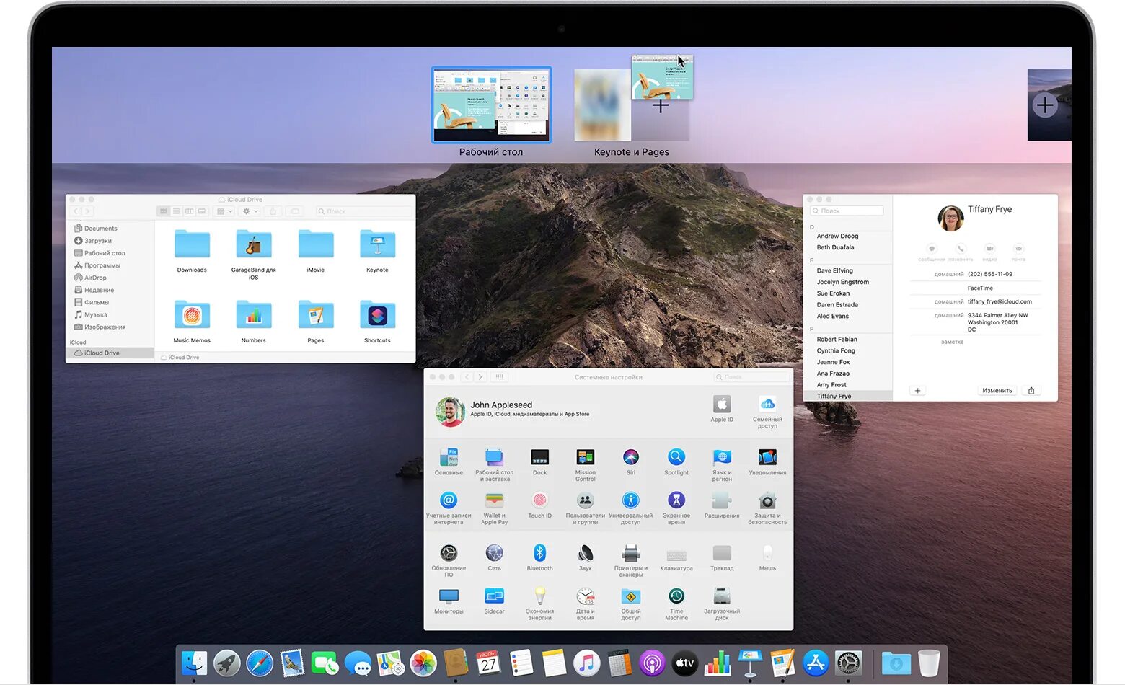Launch Safari from the Dock
1125x685 pixels.
260,663
